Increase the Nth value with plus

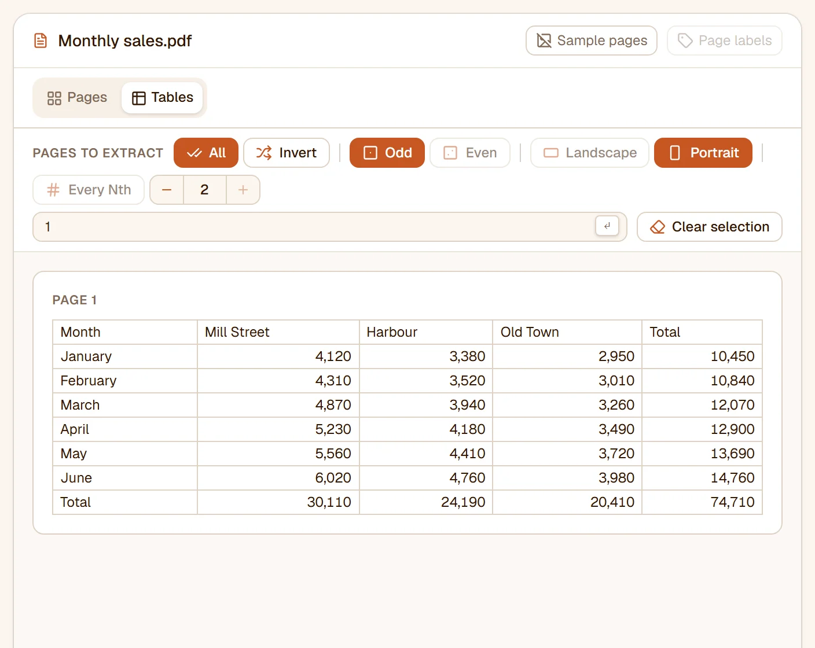(243, 190)
